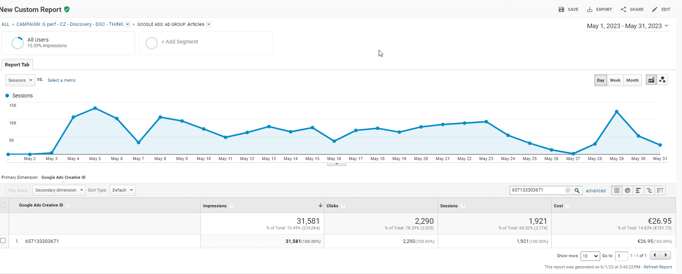Click the Share icon
The image size is (682, 274).
tap(623, 9)
